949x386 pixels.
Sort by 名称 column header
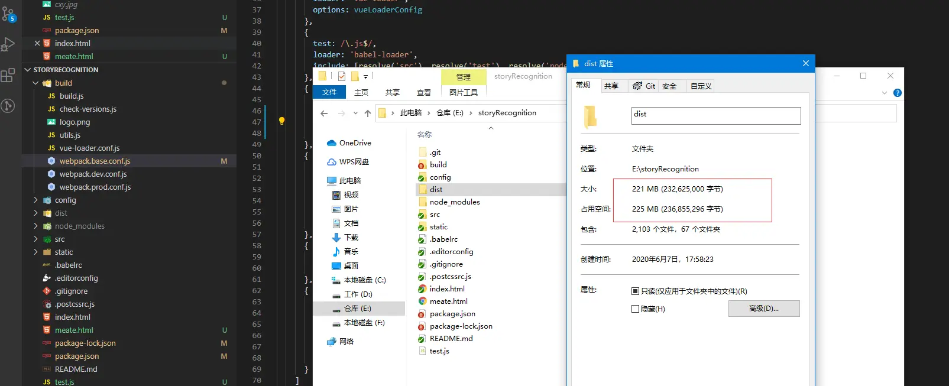(425, 135)
